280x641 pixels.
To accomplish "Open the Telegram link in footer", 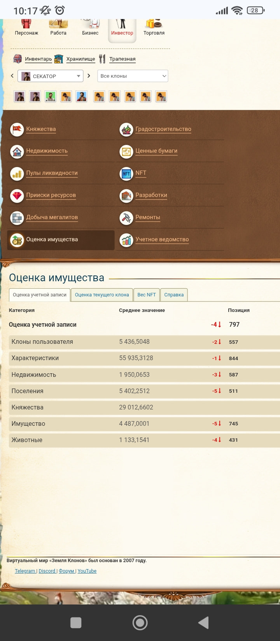I will 25,571.
